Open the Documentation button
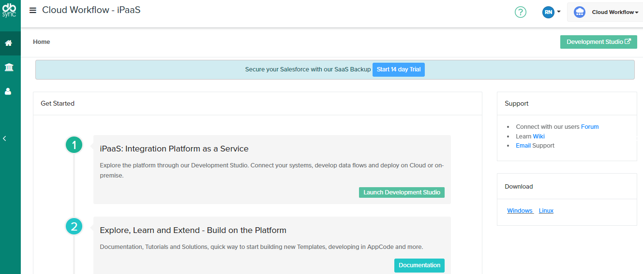 click(x=419, y=265)
